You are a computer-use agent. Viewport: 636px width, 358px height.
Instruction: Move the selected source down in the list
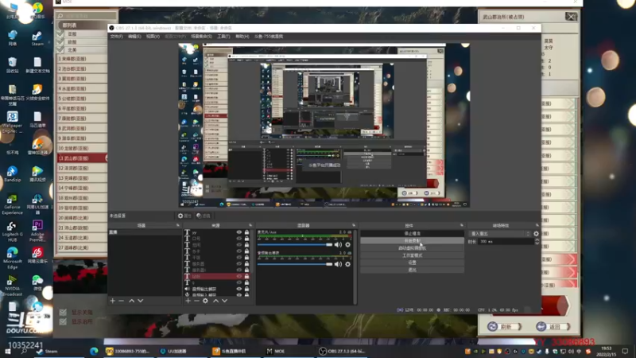[224, 301]
